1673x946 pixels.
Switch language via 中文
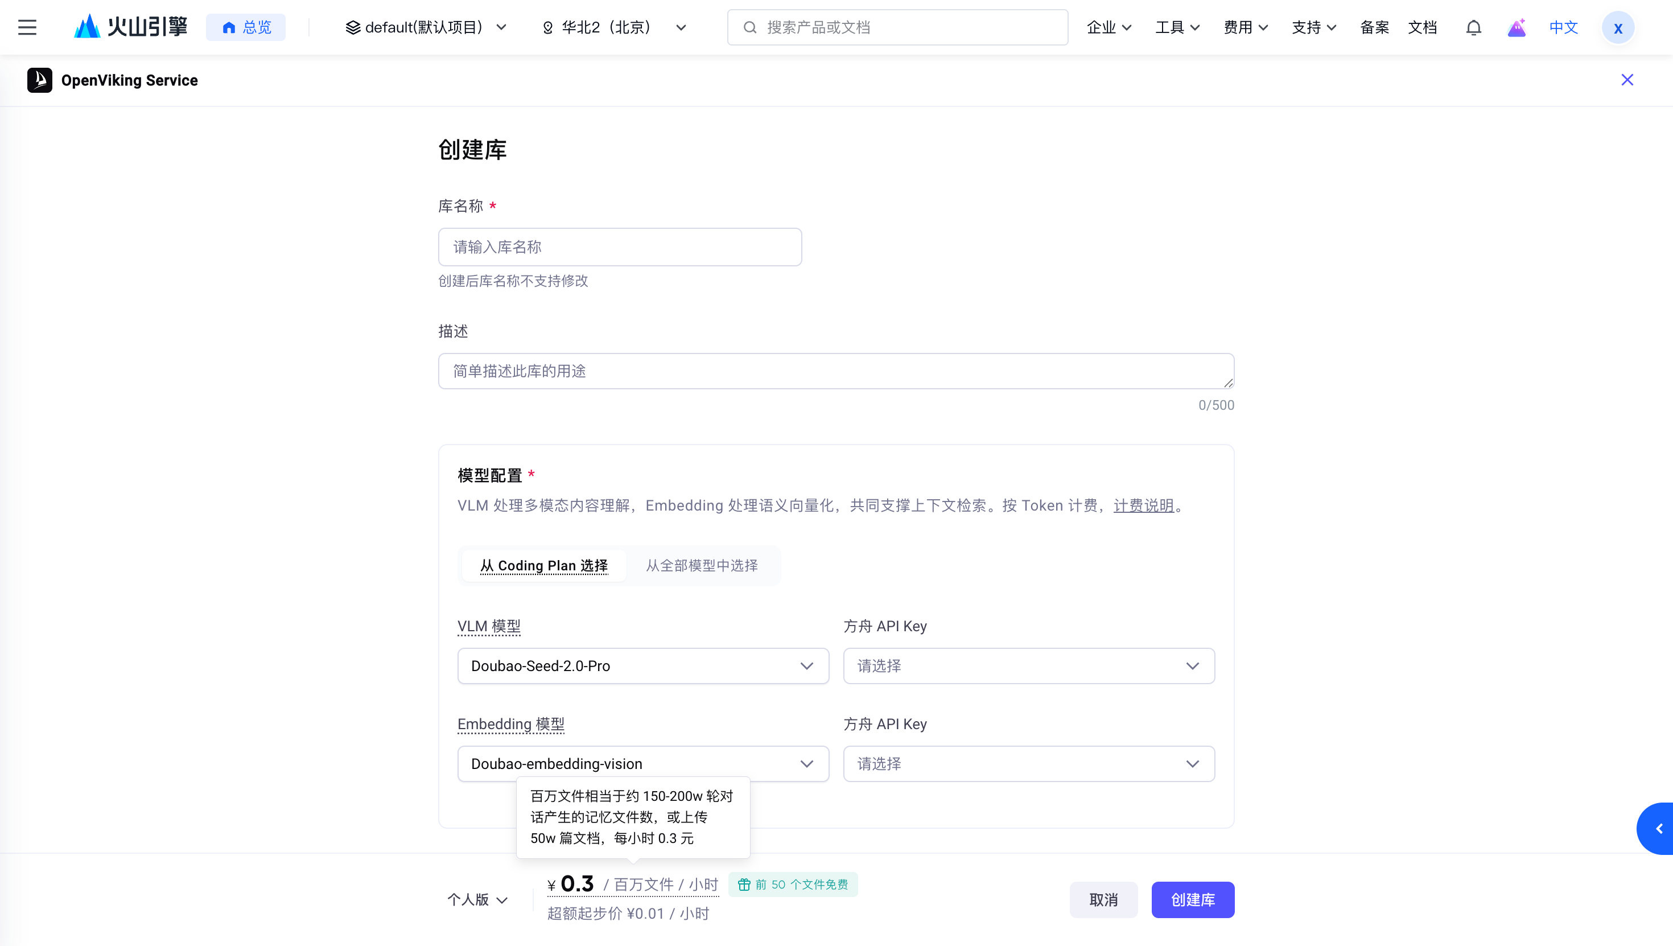pyautogui.click(x=1563, y=27)
